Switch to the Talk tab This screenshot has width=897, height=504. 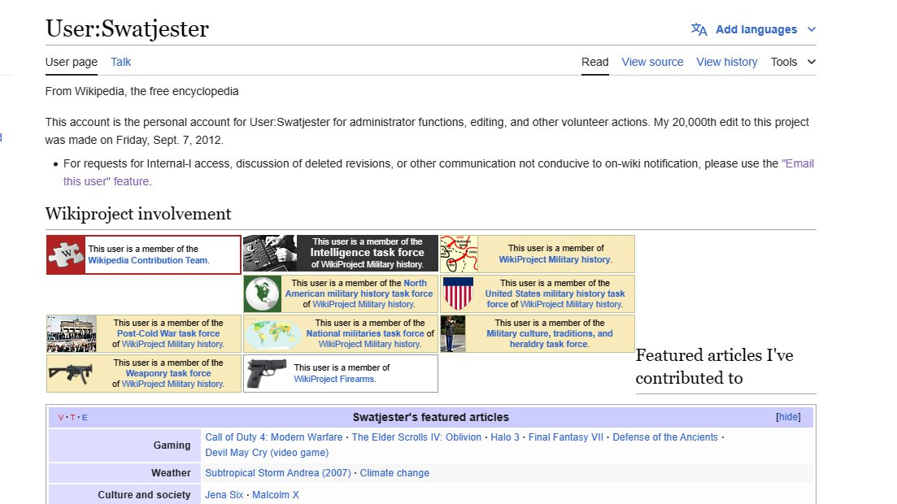(120, 62)
